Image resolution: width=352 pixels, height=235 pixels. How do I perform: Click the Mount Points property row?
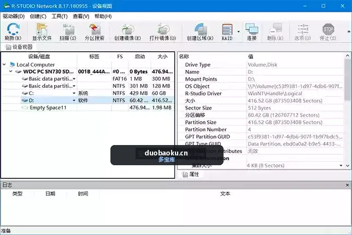(x=261, y=79)
